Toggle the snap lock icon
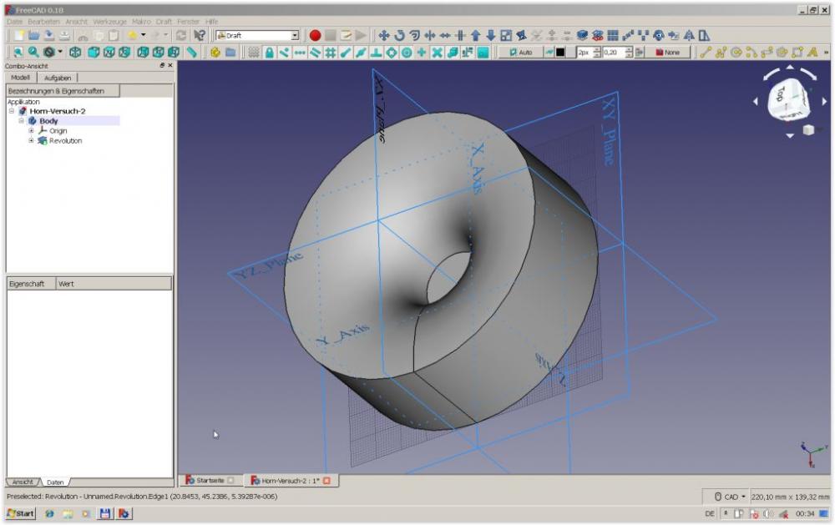This screenshot has height=525, width=835. coord(270,53)
